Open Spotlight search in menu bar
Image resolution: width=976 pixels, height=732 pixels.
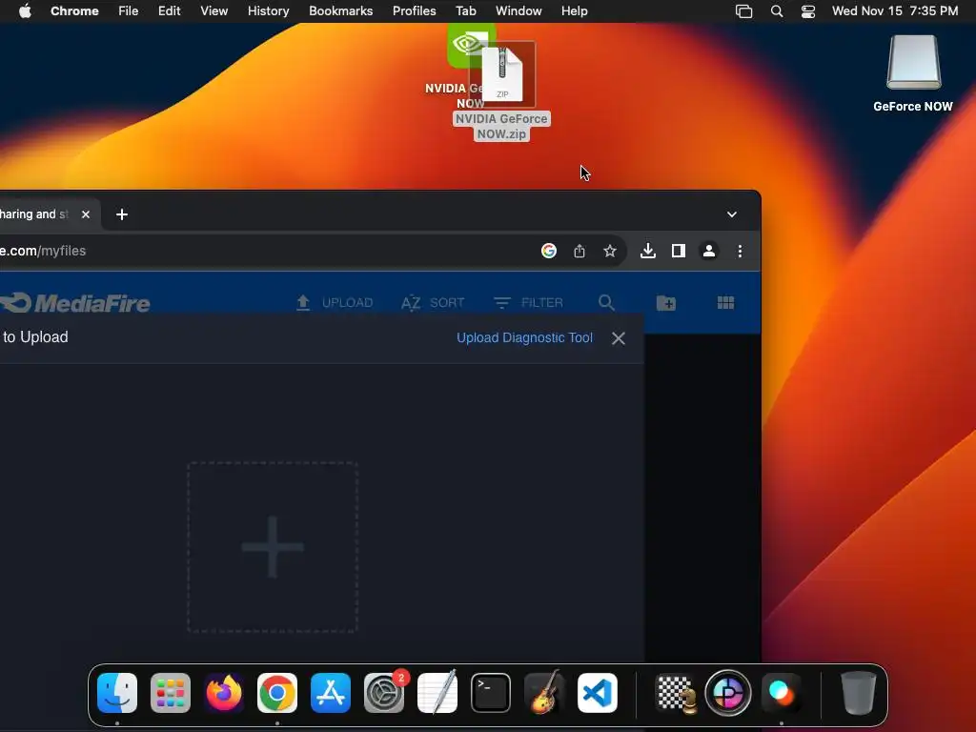click(x=776, y=10)
